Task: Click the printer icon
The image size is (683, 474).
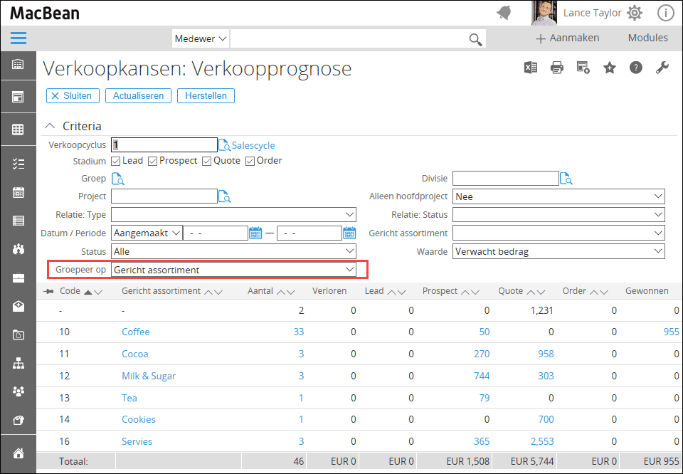Action: point(557,68)
